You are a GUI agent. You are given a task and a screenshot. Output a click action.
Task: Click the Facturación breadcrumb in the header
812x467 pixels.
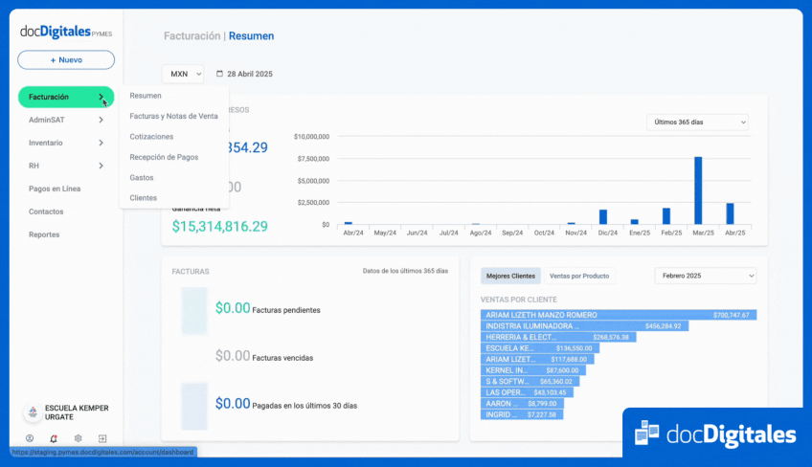(x=192, y=35)
